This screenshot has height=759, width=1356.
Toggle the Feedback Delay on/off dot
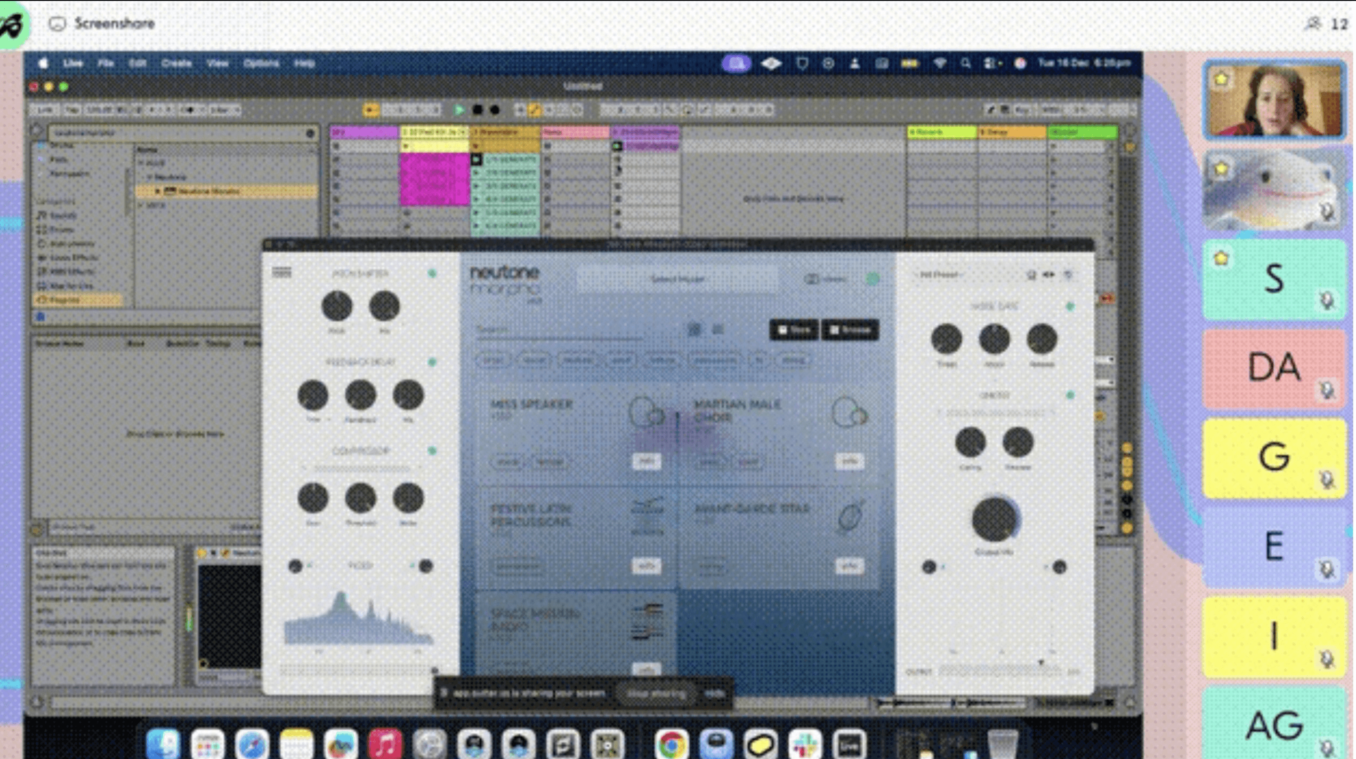pos(432,362)
